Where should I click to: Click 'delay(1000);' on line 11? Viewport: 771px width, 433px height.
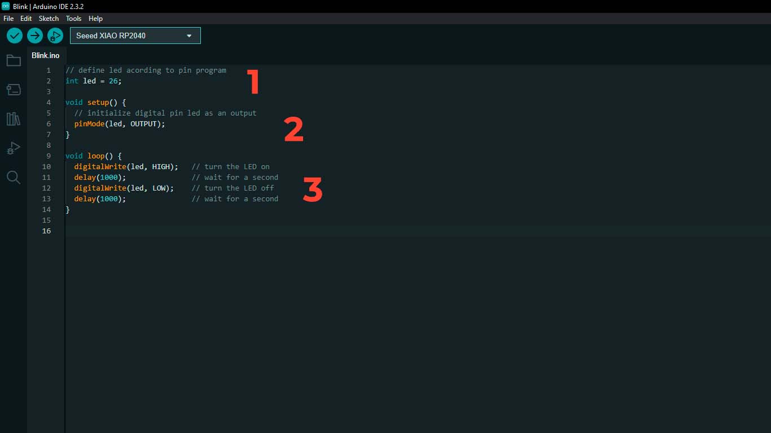click(100, 177)
